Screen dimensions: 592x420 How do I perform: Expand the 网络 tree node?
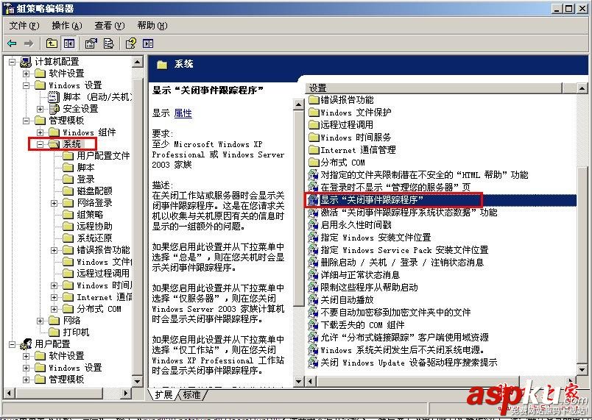40,321
